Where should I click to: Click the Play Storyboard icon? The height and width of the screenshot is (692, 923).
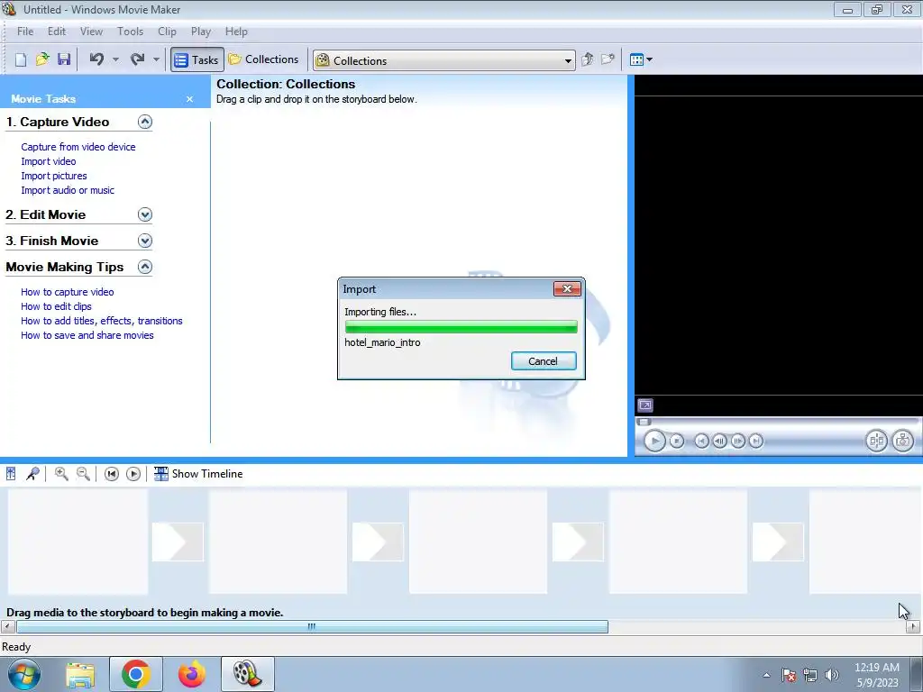pos(133,474)
